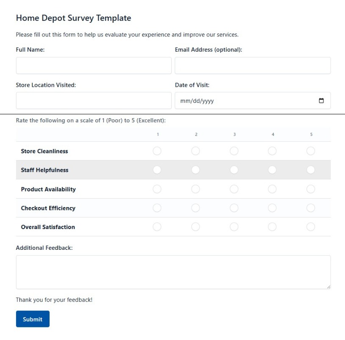Click inside the Additional Feedback textarea
Image resolution: width=345 pixels, height=340 pixels.
(x=172, y=271)
